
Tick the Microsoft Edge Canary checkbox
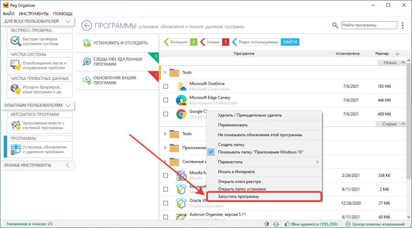click(166, 100)
